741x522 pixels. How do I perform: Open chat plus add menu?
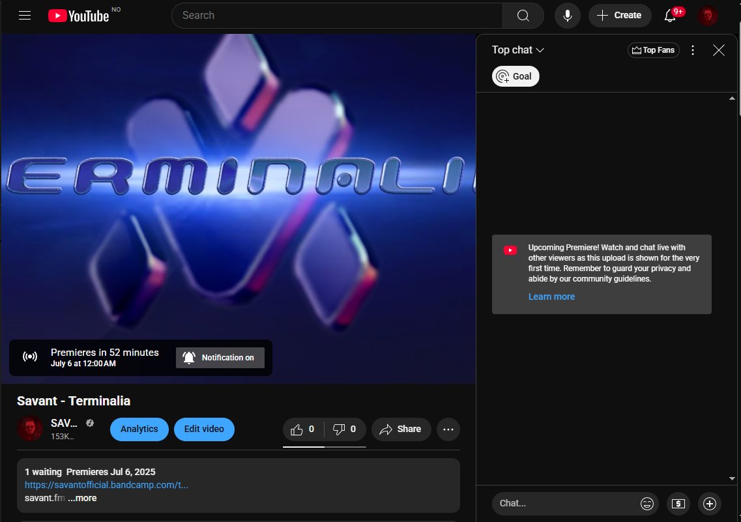point(709,504)
